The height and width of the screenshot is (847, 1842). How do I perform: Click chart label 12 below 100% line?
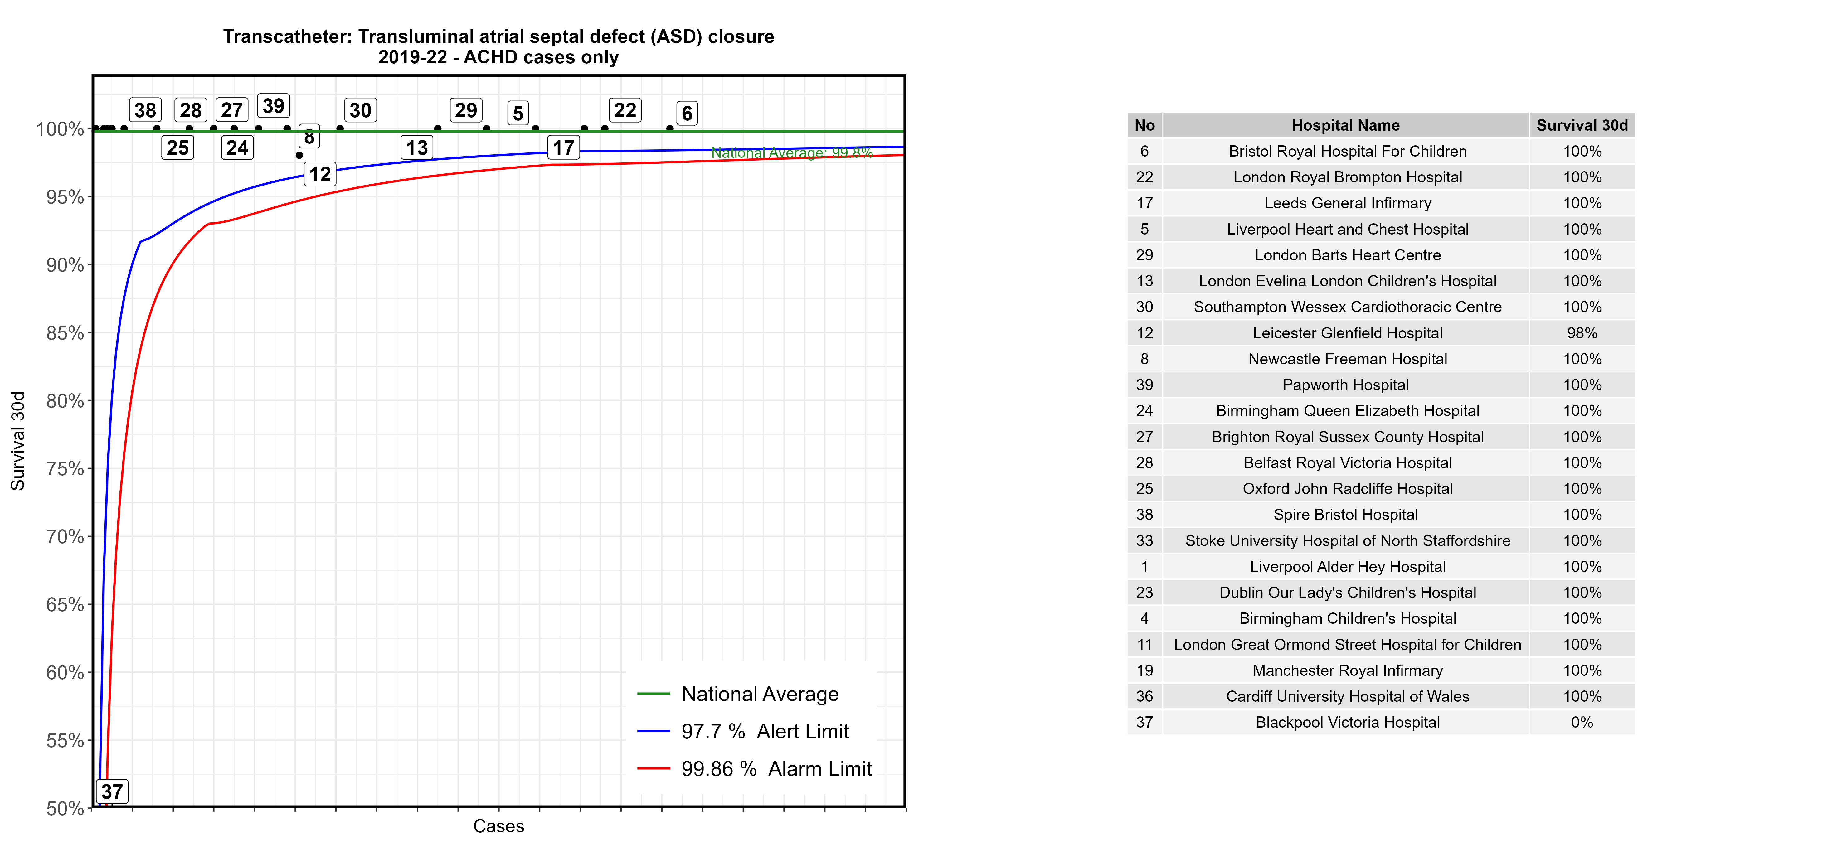click(320, 174)
